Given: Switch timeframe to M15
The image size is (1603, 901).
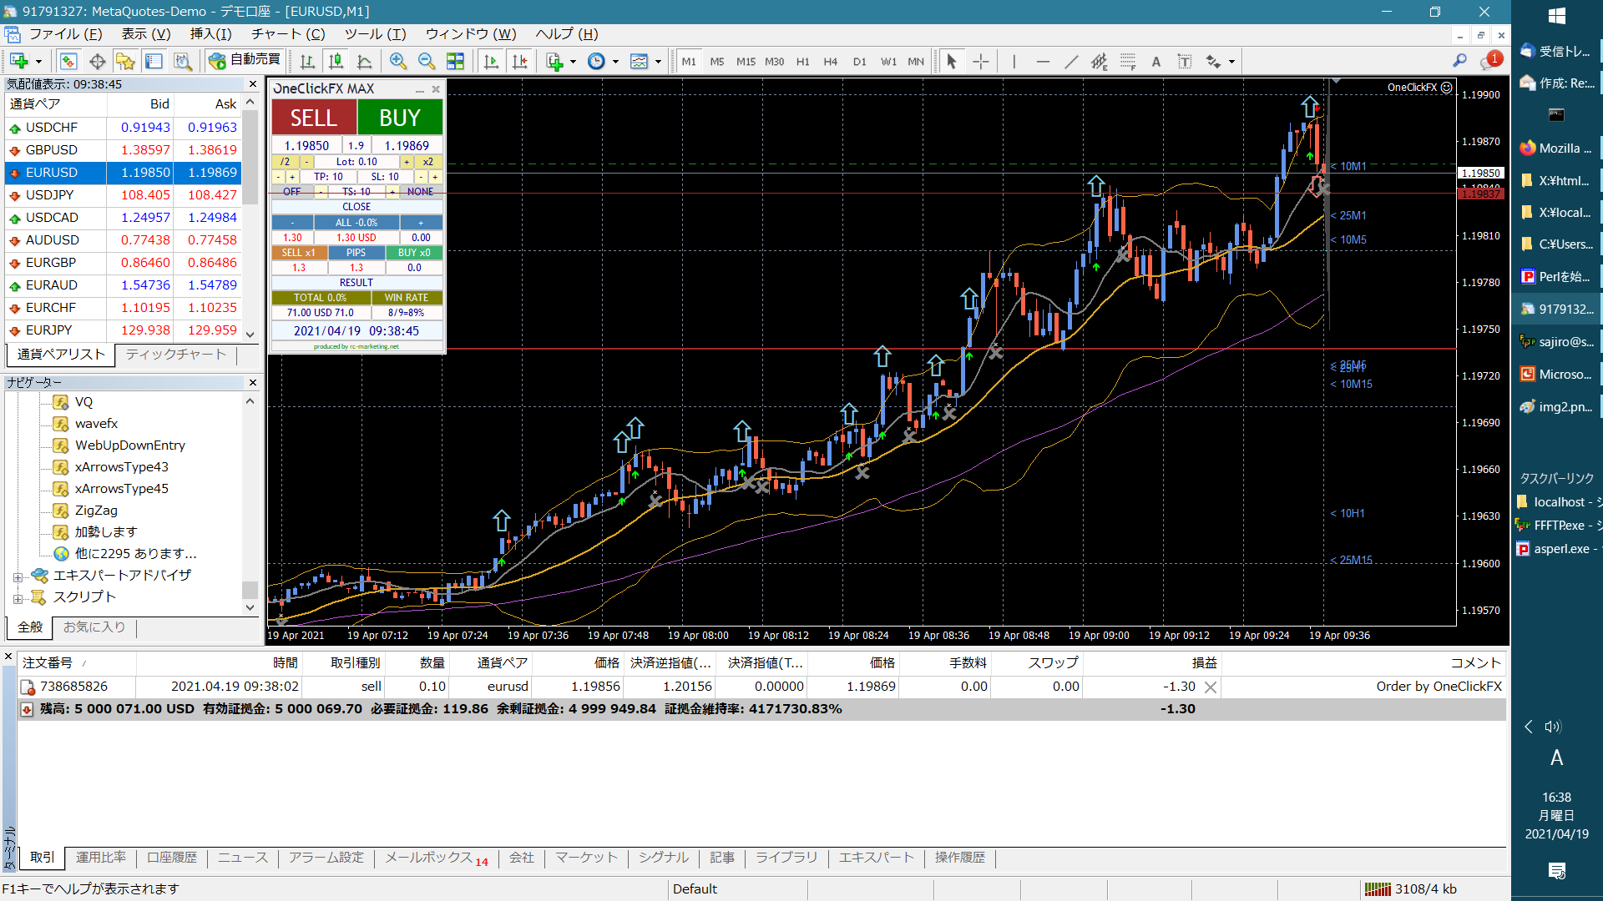Looking at the screenshot, I should 746,61.
